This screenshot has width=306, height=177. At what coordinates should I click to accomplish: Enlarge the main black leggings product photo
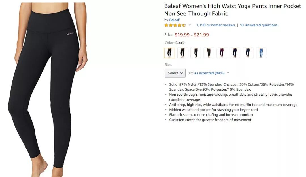point(48,89)
